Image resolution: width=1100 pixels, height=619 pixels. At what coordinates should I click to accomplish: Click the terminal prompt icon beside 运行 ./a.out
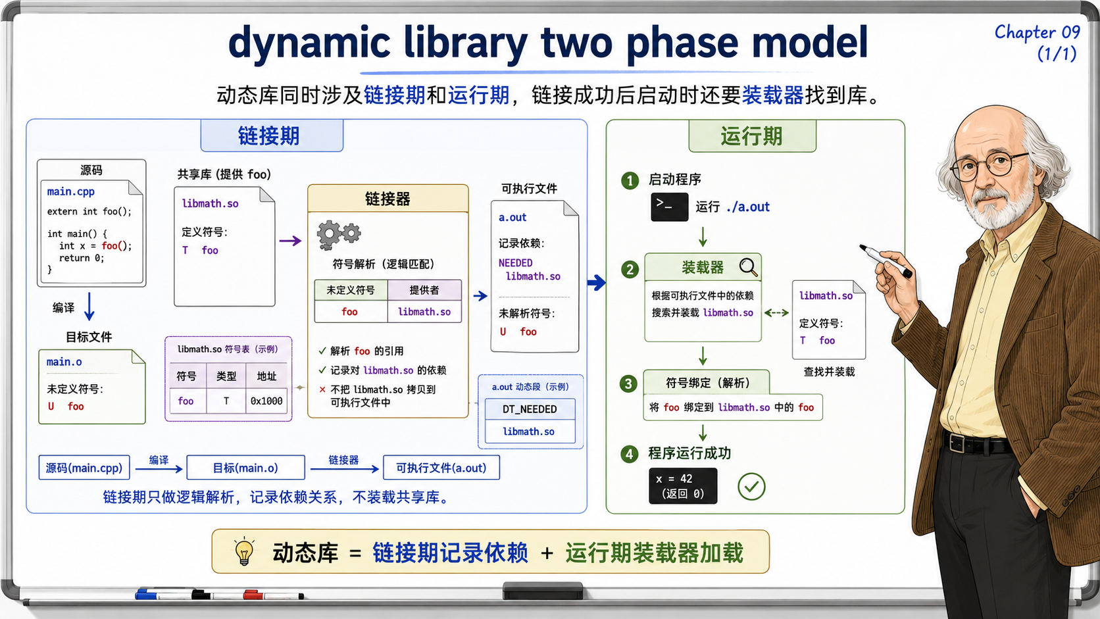pyautogui.click(x=669, y=207)
